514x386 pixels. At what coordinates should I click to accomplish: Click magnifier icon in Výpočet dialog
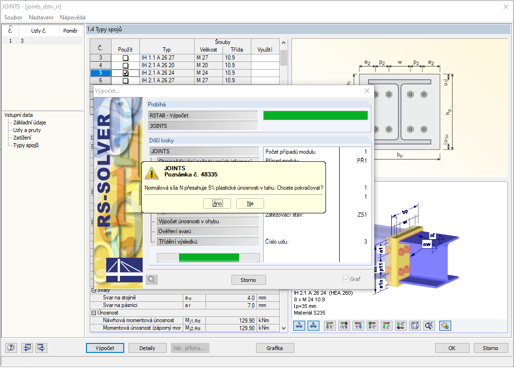(x=152, y=280)
